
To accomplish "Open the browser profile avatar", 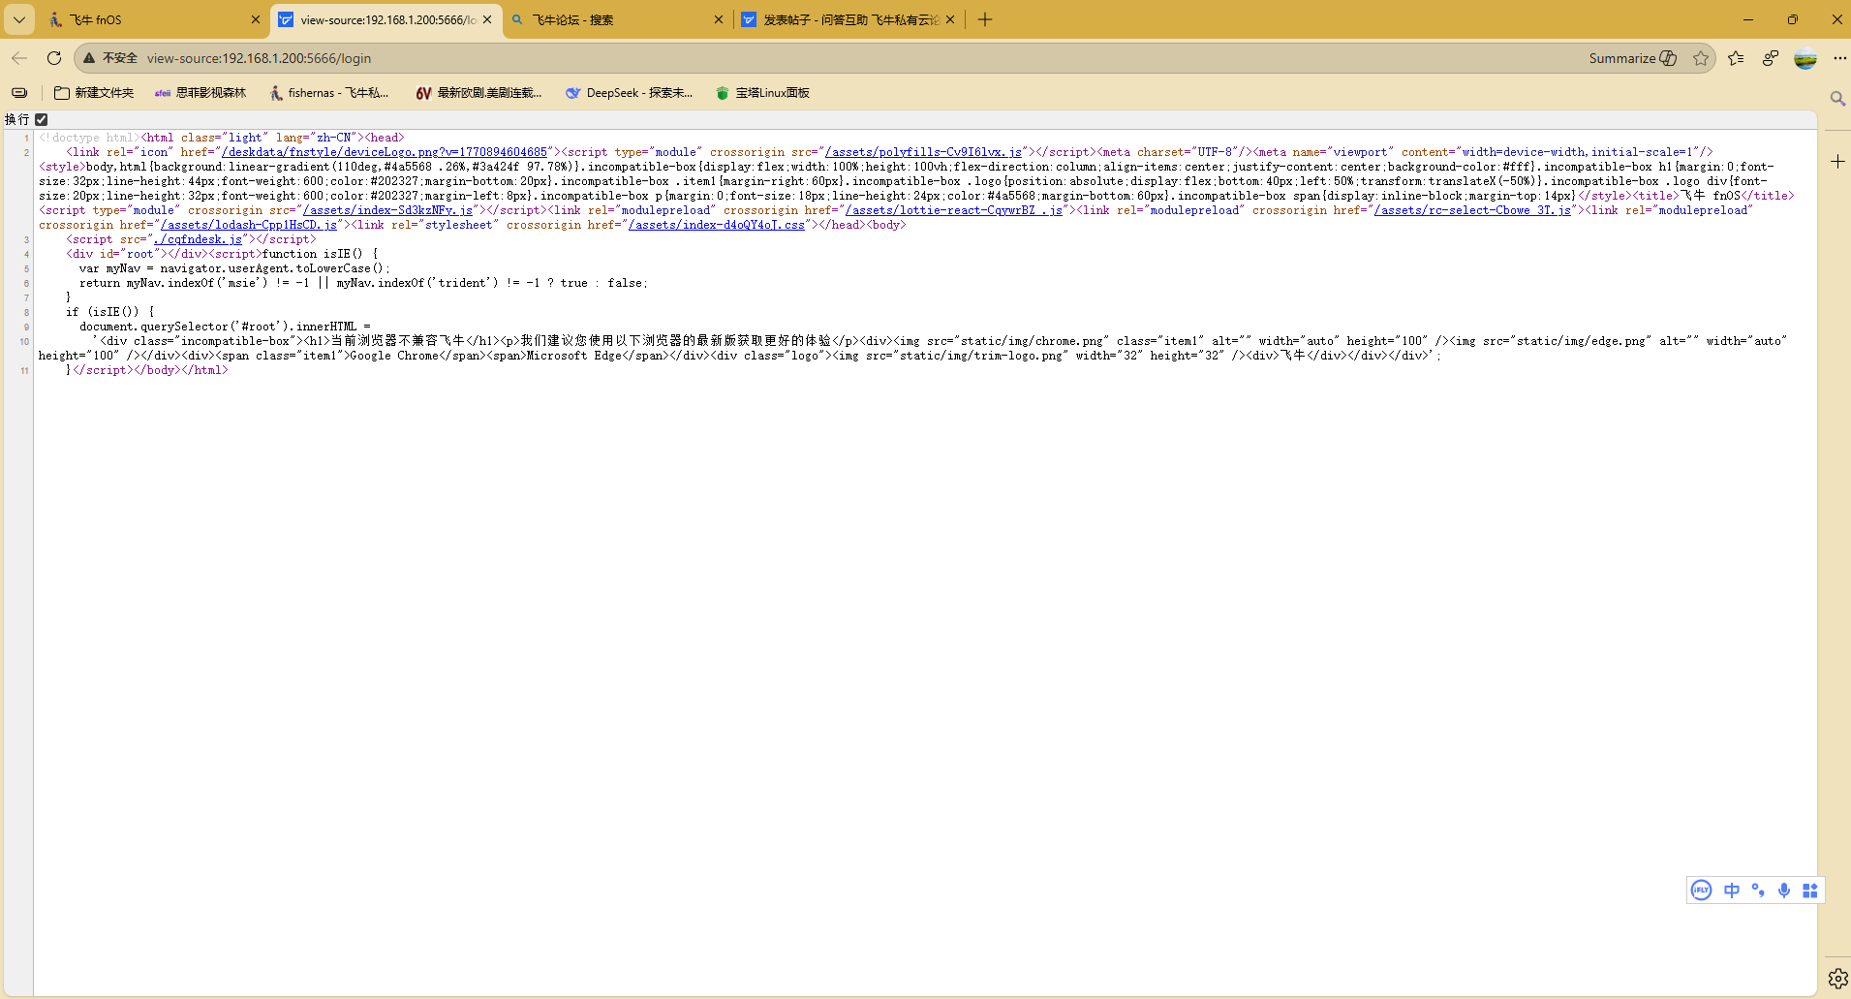I will click(x=1805, y=58).
